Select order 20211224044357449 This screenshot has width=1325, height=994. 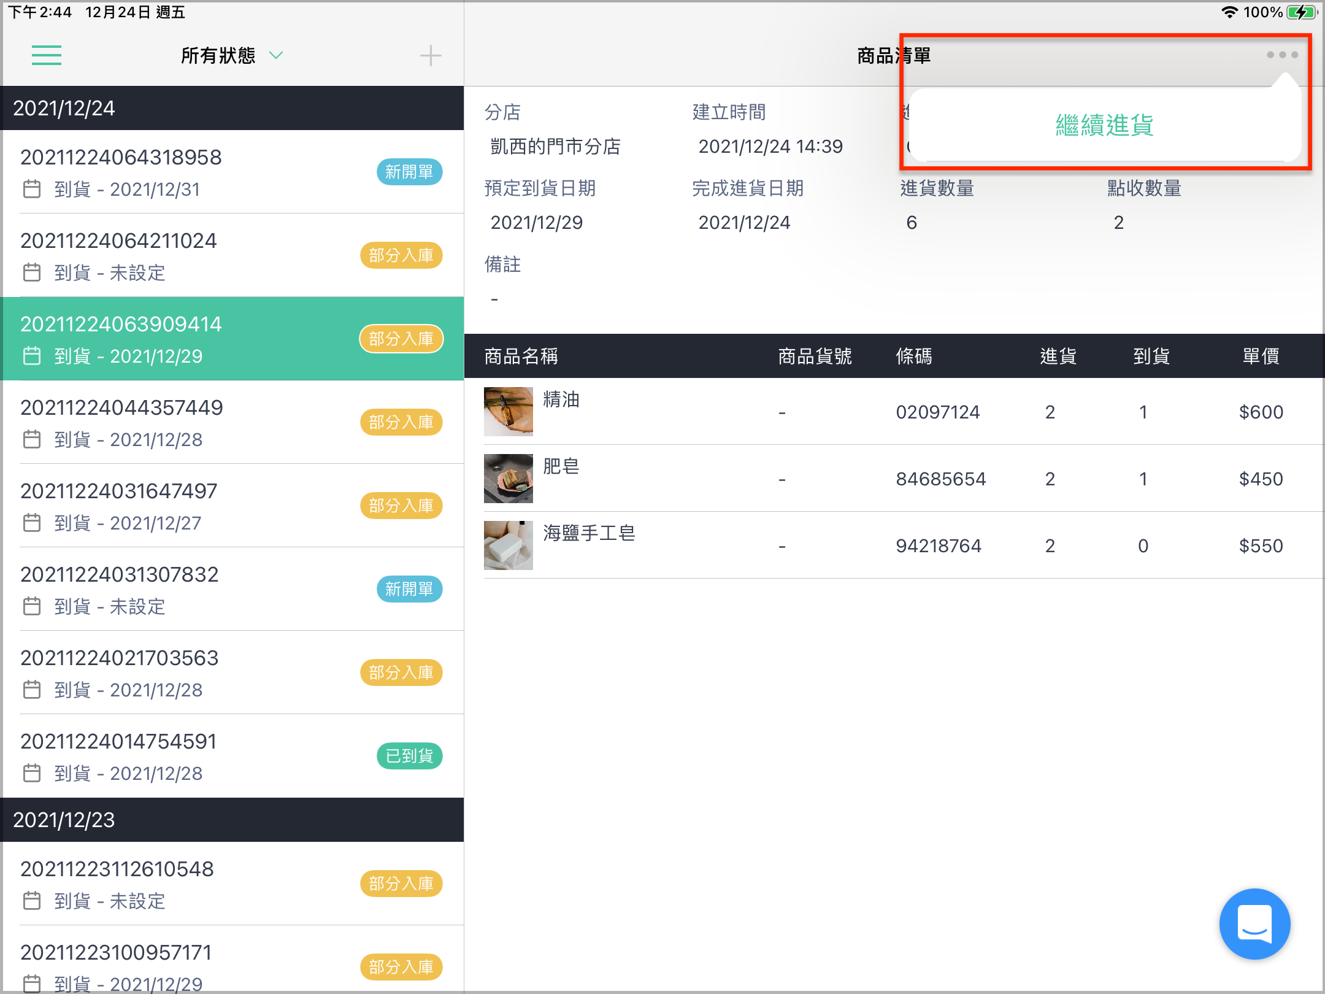click(x=233, y=422)
